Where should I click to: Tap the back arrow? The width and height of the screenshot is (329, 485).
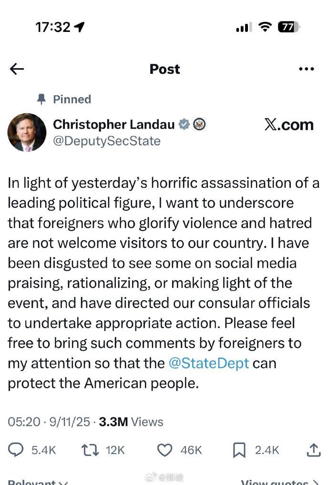pos(17,69)
